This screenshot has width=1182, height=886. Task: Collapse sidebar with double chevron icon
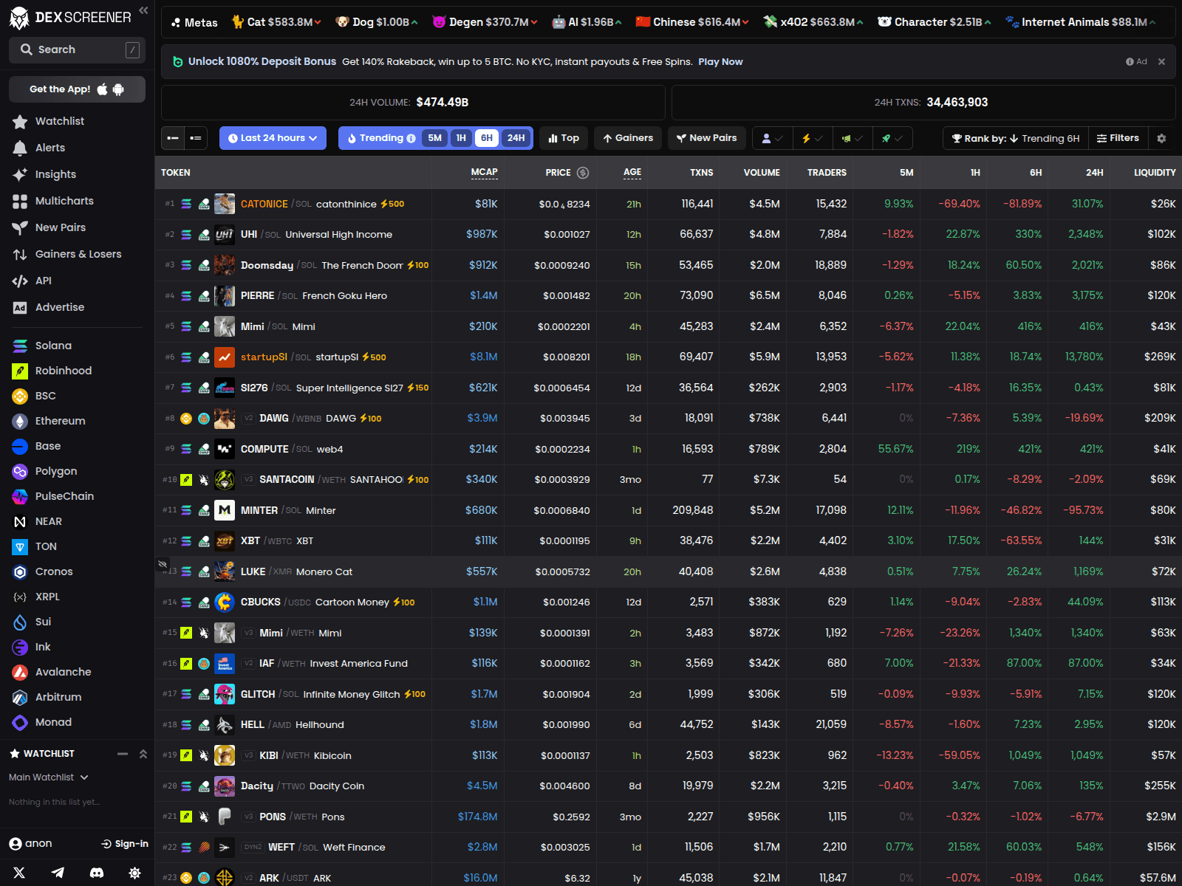(x=143, y=10)
